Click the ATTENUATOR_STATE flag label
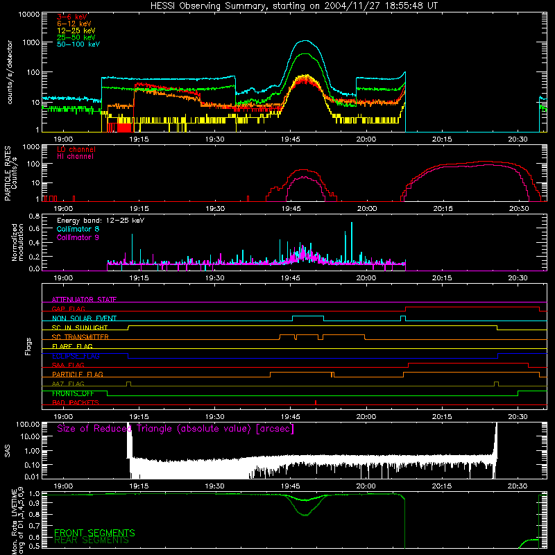555x555 pixels. click(84, 300)
